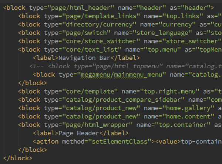This screenshot has width=222, height=164.
Task: Click the closing </block> tag after megamenu line
Action: (33, 83)
